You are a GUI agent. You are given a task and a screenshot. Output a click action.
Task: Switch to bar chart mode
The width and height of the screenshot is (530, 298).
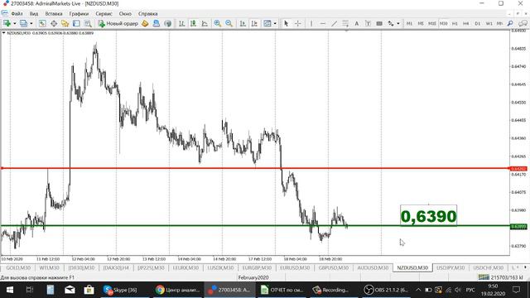pos(182,23)
